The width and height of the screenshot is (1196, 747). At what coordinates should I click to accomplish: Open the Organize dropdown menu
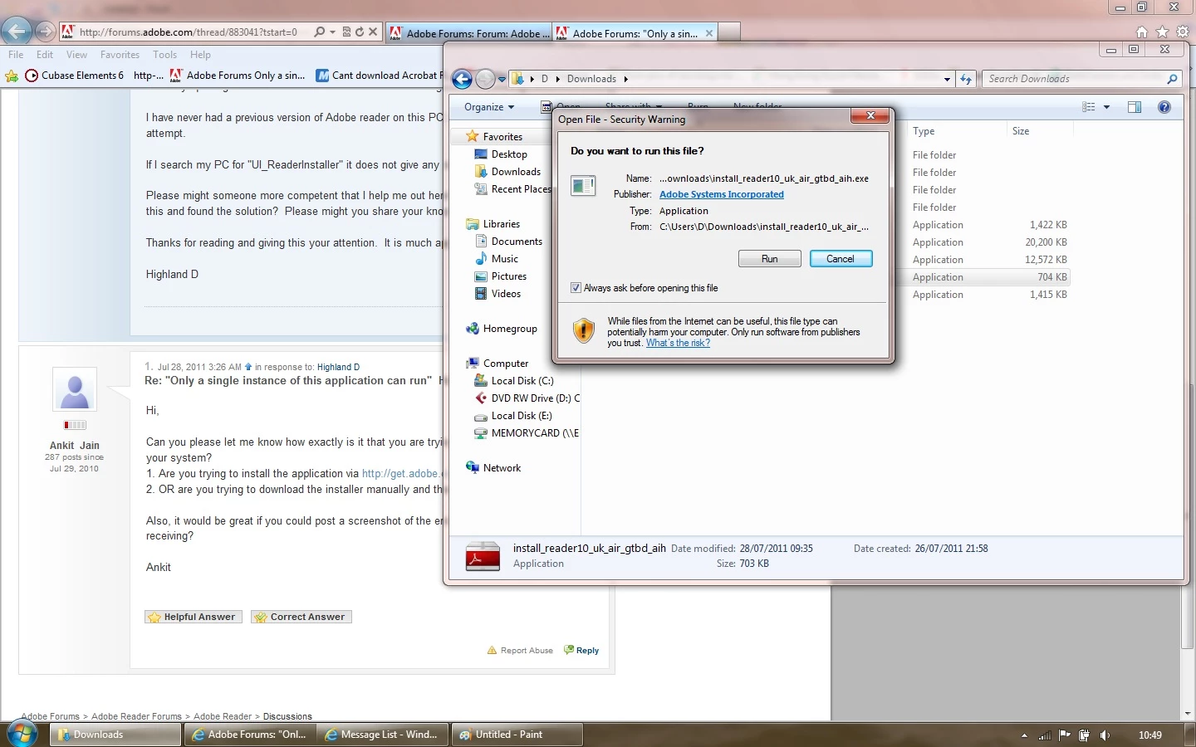click(489, 107)
